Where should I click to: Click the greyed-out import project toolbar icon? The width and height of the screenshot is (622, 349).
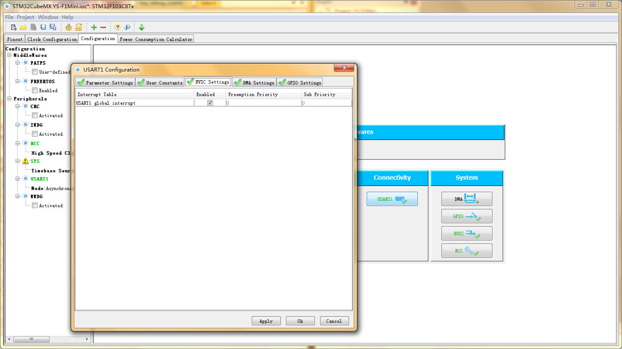33,27
